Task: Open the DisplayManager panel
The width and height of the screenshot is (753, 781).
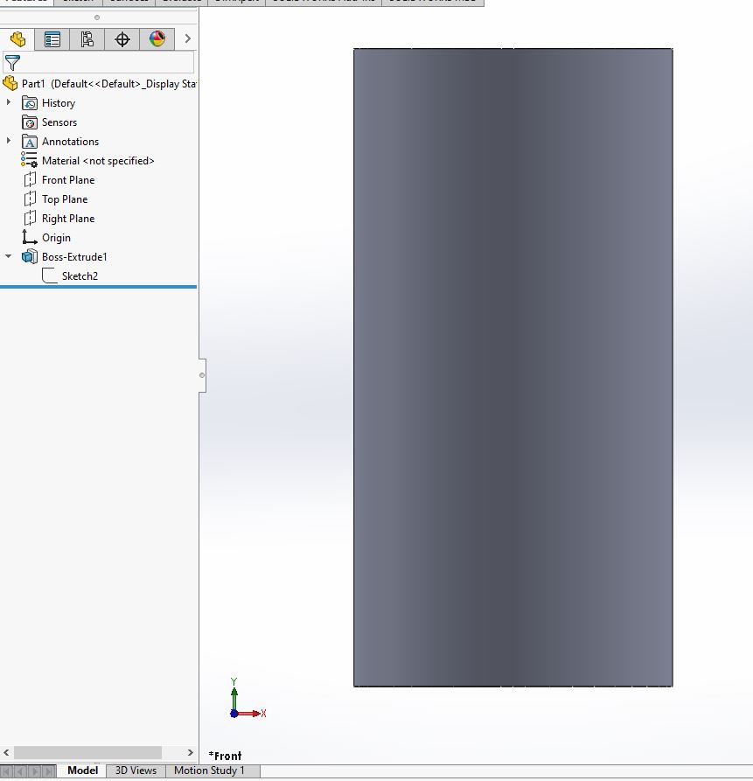Action: tap(157, 38)
